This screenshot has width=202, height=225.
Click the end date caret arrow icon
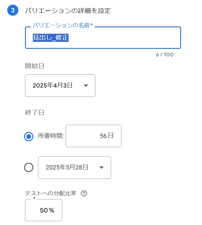(x=101, y=167)
